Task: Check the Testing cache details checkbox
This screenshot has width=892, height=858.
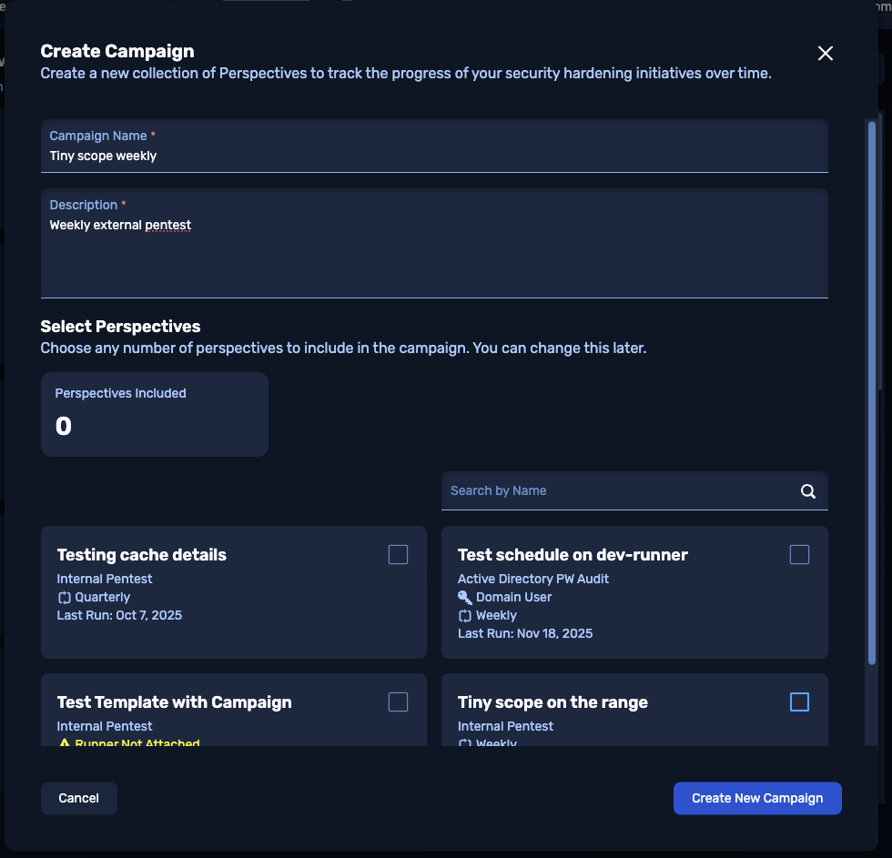Action: (x=398, y=555)
